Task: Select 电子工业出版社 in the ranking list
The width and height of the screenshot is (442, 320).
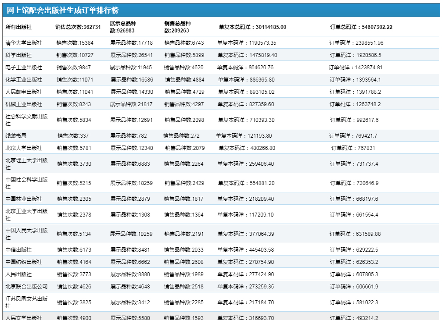Action: (24, 68)
